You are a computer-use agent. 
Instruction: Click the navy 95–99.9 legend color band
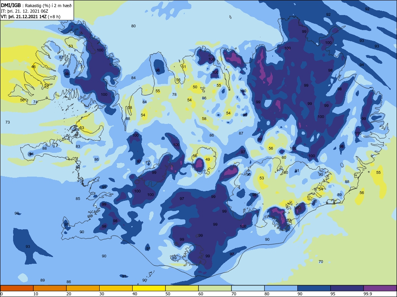coord(347,288)
